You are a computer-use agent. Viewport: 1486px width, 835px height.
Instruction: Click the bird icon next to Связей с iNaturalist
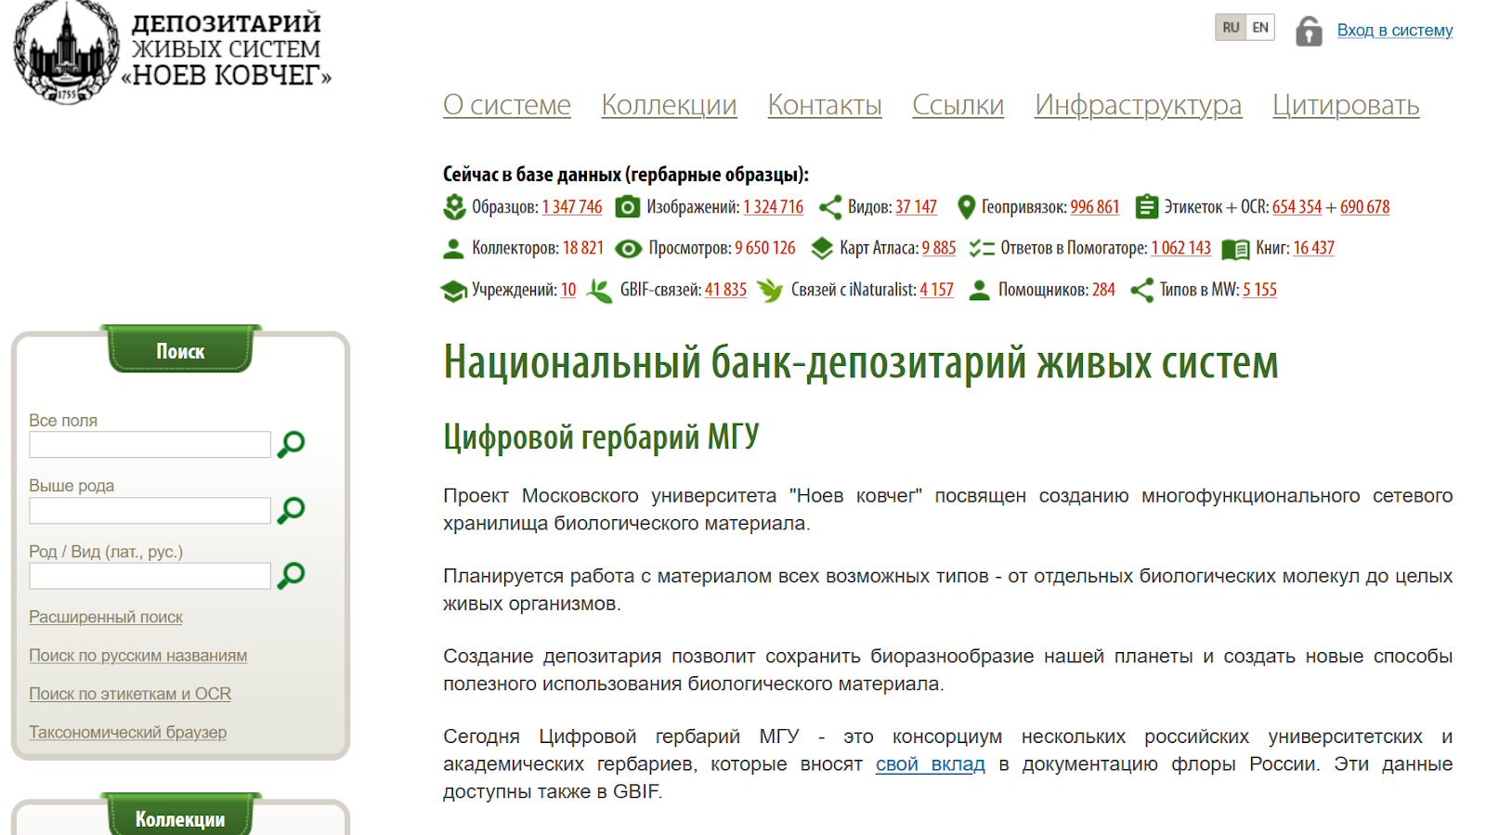point(770,291)
